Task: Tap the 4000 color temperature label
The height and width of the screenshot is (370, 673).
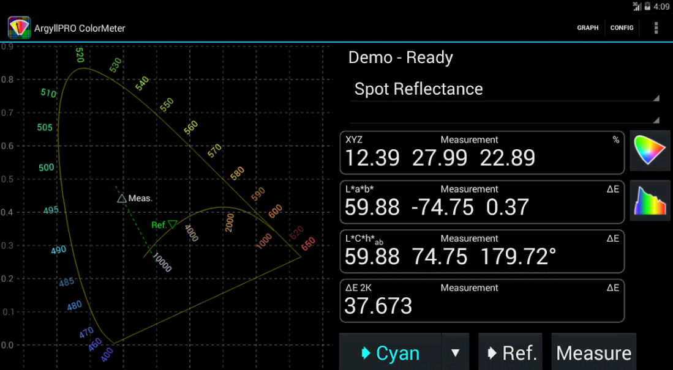Action: click(x=191, y=233)
